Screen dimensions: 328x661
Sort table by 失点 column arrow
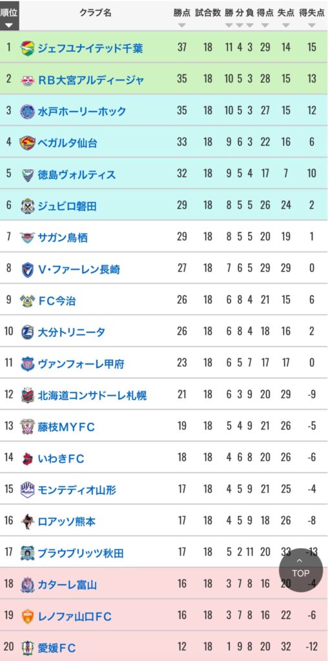pos(286,25)
